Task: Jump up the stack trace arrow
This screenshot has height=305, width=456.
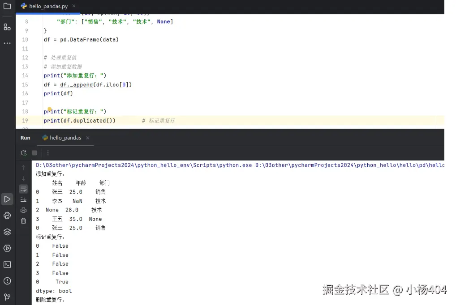Action: coord(24,168)
